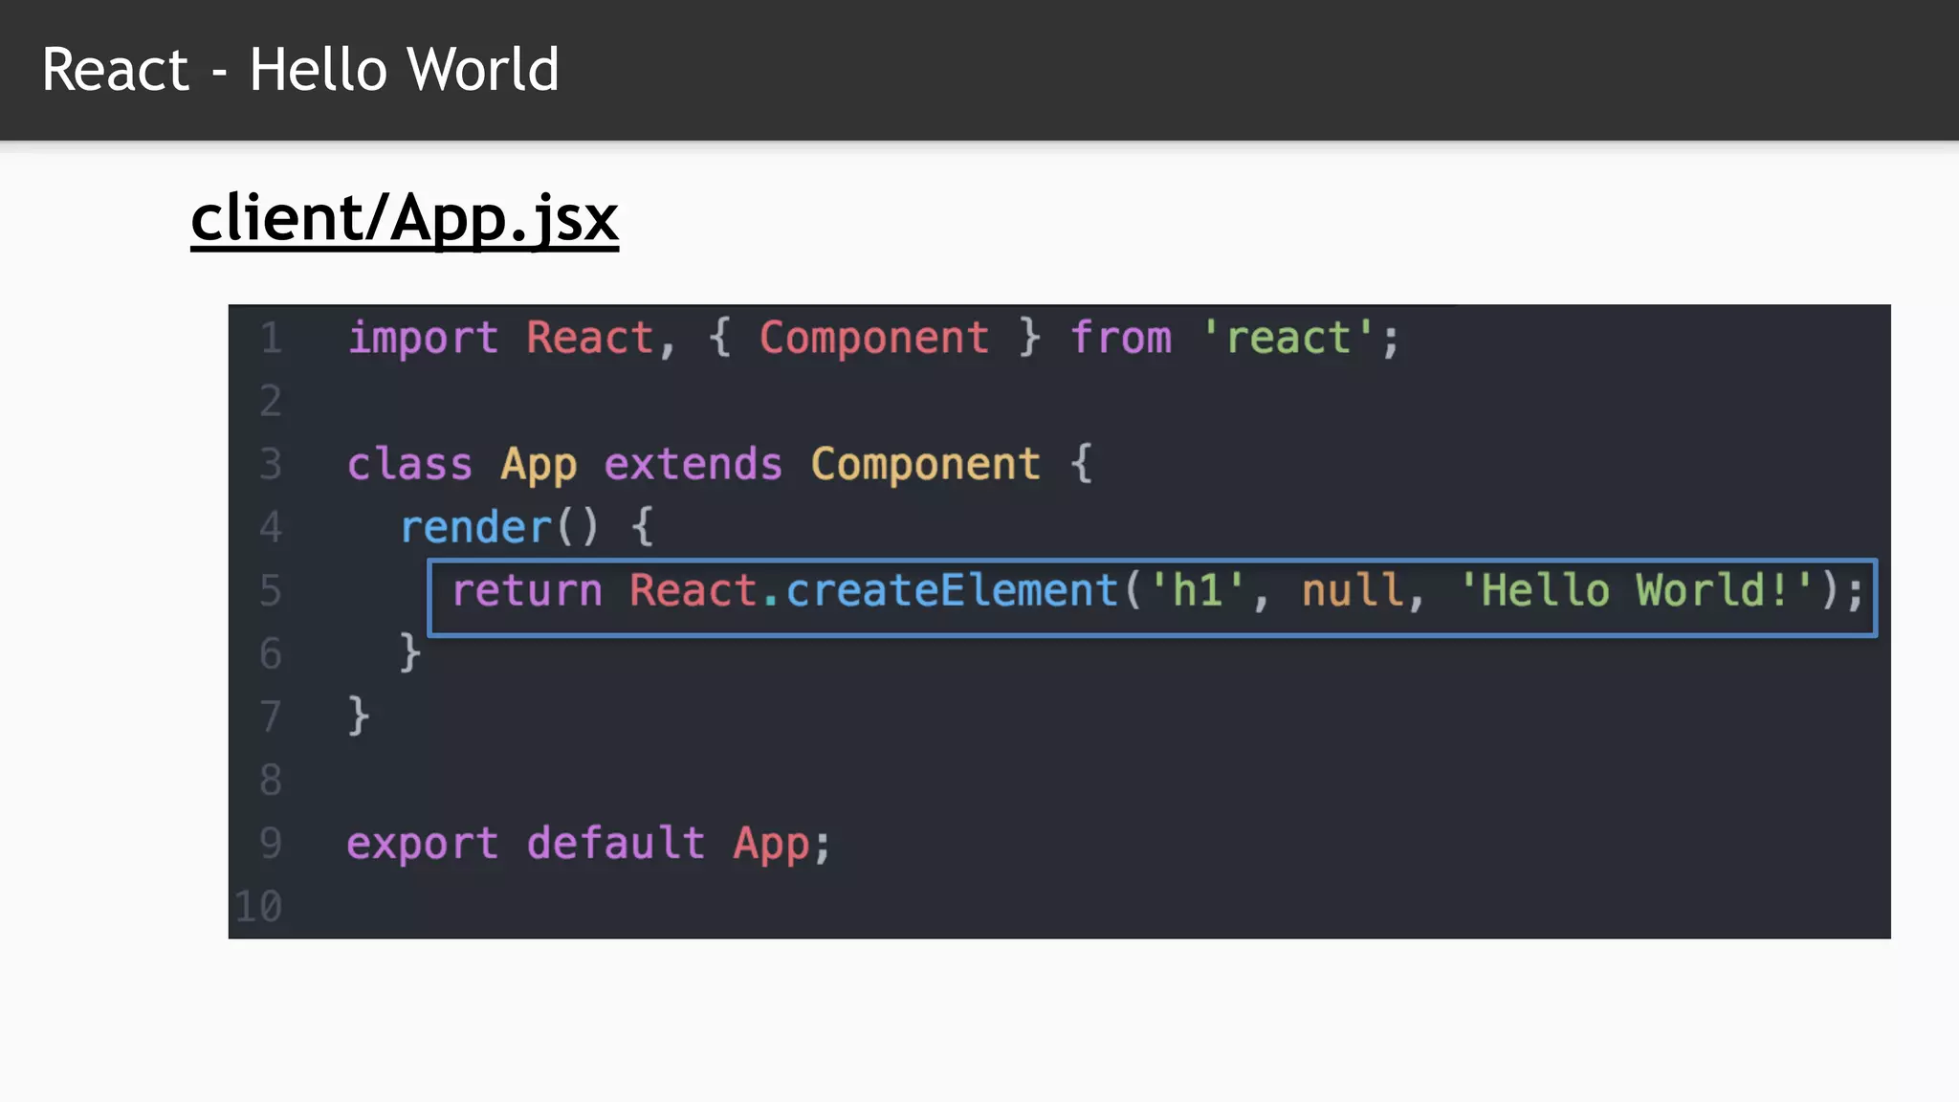Click the 'h1' string argument
1959x1102 pixels.
point(1198,591)
